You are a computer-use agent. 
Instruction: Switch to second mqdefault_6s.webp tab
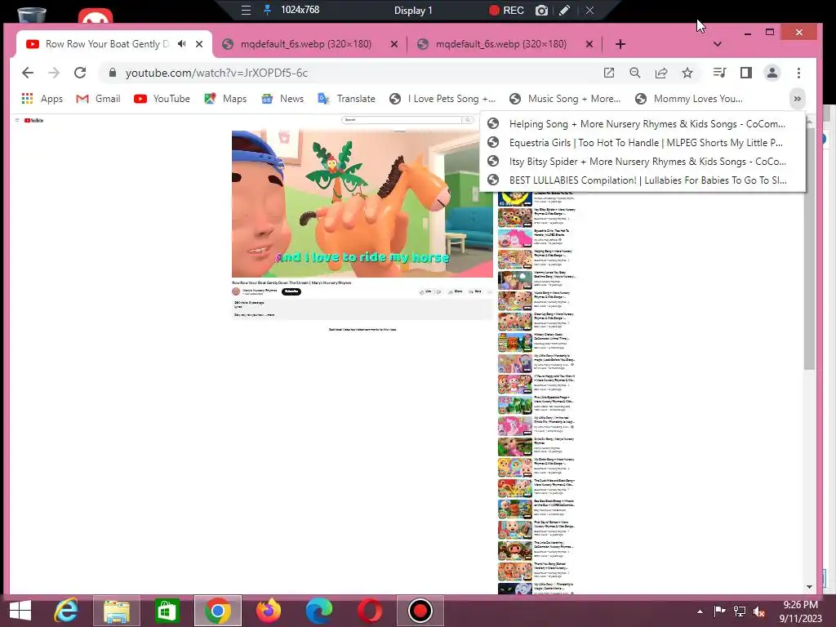click(501, 44)
